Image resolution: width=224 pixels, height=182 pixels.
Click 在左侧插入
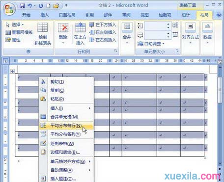pos(103,32)
